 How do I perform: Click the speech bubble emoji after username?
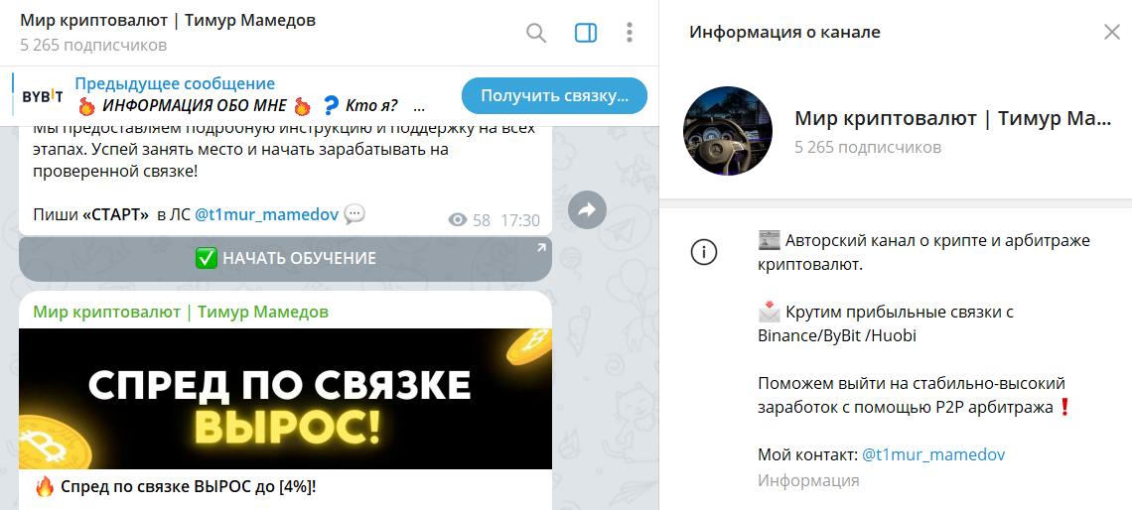pos(354,213)
